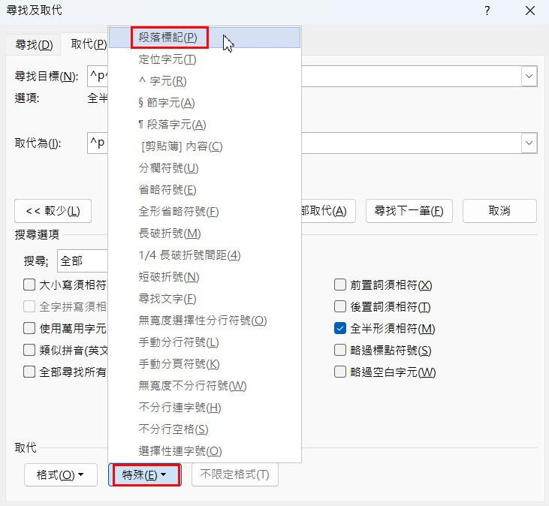Enable 略過空白字元 checkbox
549x506 pixels.
point(340,372)
